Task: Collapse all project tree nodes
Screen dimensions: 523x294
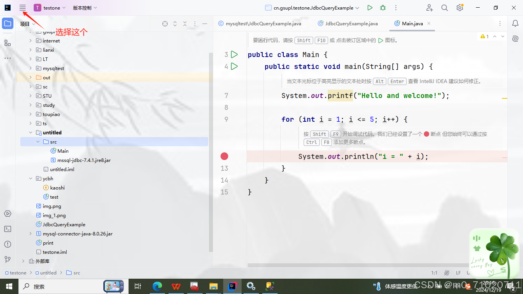Action: 185,24
